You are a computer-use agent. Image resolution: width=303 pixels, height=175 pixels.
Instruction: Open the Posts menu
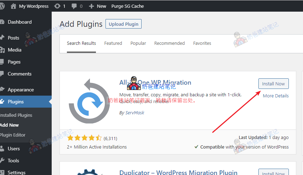(x=13, y=38)
